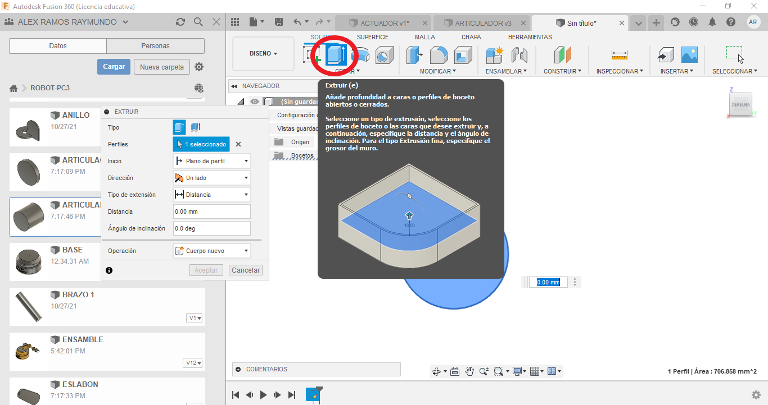Click the New Component icon in Ensamblar
Screen dimensions: 768x405
(495, 55)
